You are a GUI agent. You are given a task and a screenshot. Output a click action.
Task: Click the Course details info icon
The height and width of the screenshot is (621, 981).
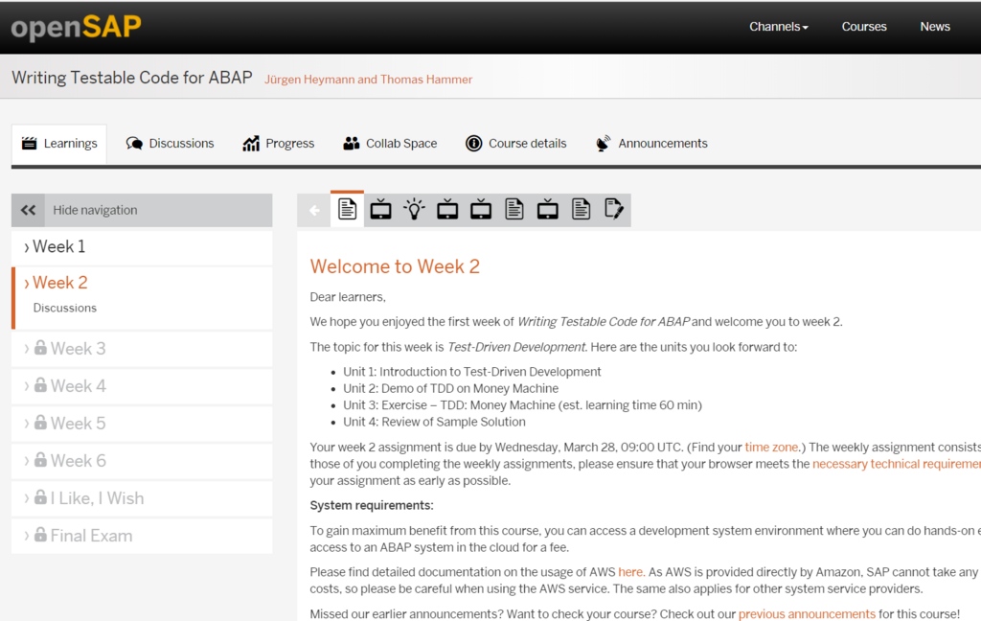tap(473, 144)
